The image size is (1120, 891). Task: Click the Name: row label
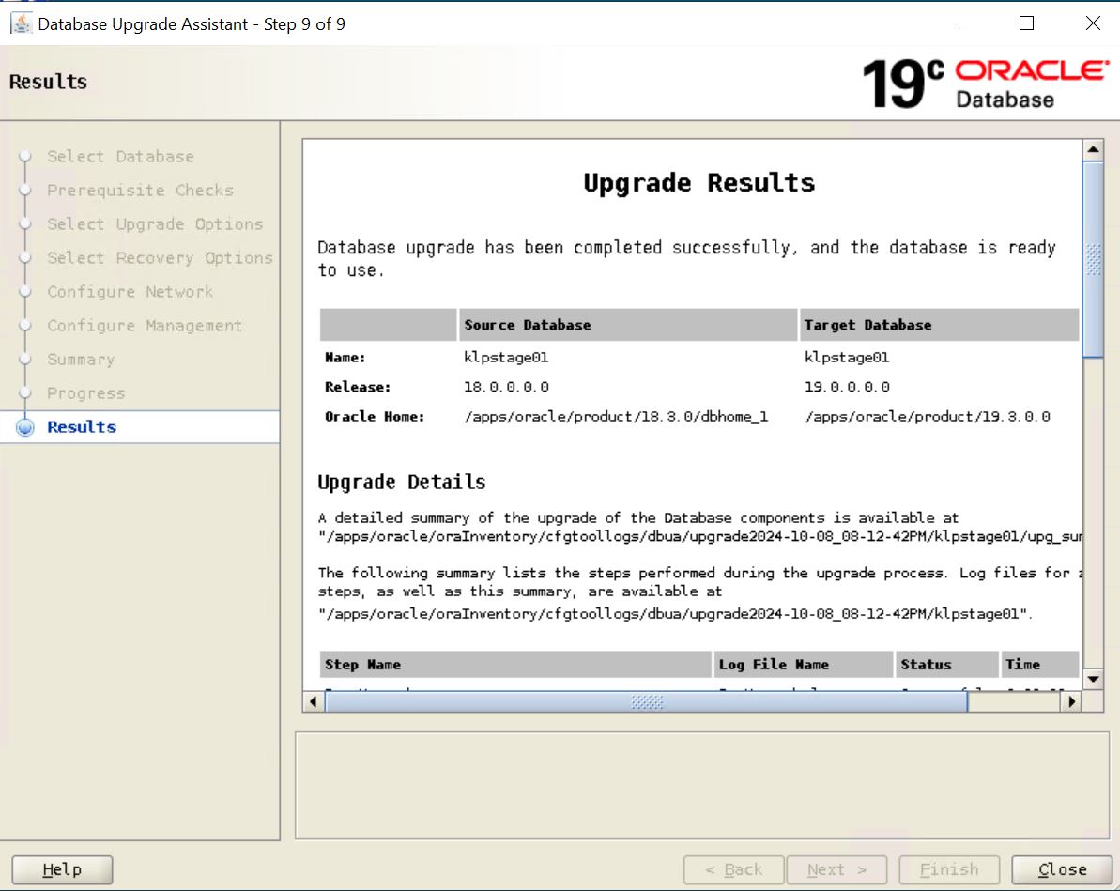click(345, 358)
